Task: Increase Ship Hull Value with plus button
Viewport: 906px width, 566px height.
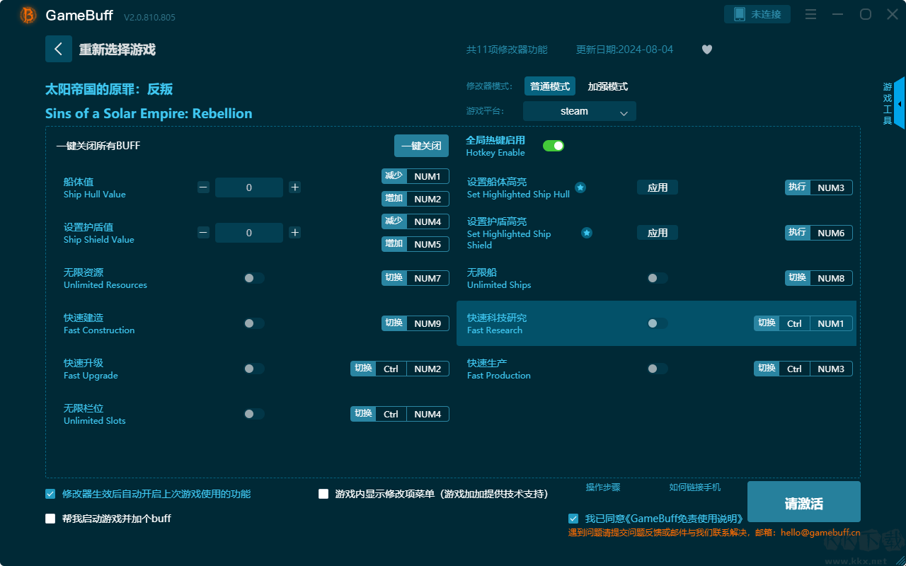Action: pos(295,187)
